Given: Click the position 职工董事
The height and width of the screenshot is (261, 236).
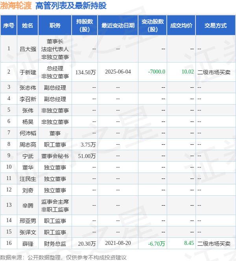Looking at the screenshot, I should click(x=55, y=145).
